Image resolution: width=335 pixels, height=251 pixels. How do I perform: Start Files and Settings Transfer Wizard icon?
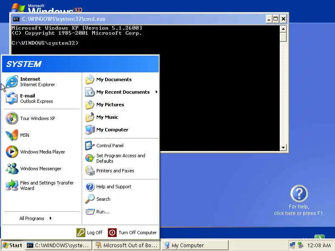[x=12, y=185]
